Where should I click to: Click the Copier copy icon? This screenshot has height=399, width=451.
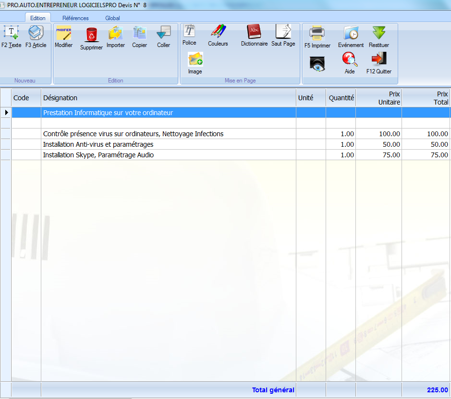coord(140,34)
